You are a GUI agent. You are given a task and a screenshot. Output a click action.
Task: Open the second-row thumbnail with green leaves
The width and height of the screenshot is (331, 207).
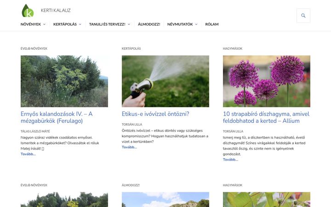(x=266, y=200)
